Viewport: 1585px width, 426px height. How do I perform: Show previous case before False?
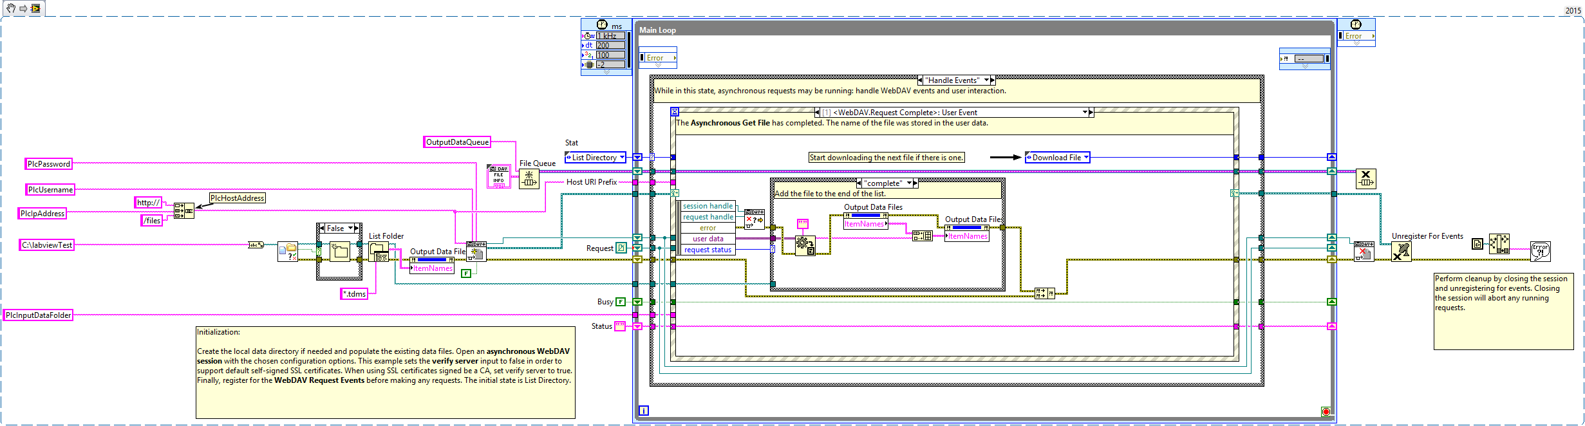coord(321,228)
